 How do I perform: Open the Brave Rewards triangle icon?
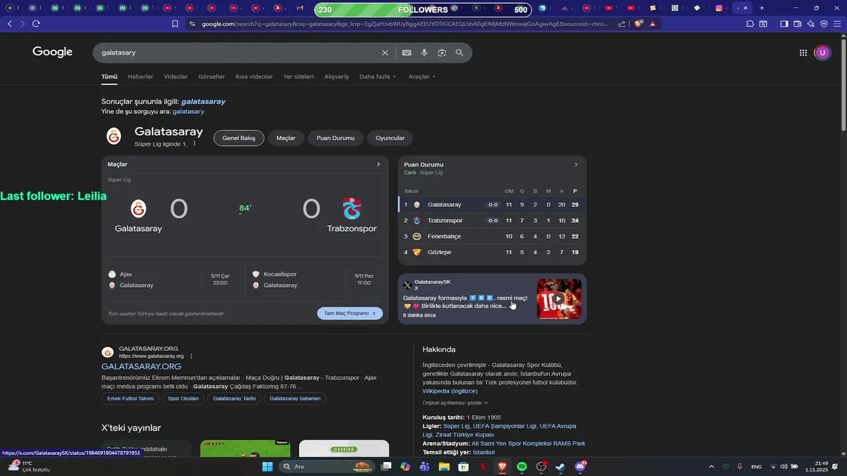(x=653, y=24)
